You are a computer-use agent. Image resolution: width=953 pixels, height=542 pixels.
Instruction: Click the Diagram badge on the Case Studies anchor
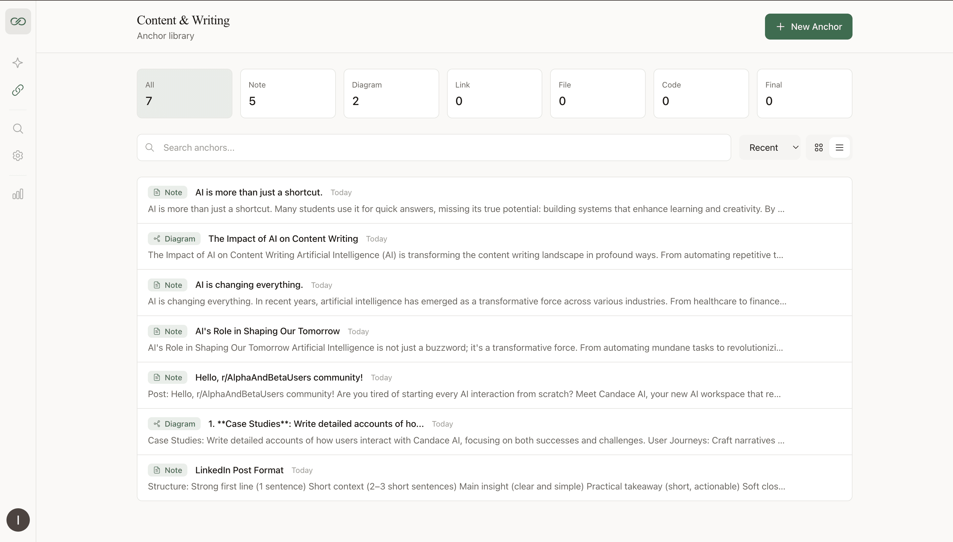click(174, 424)
